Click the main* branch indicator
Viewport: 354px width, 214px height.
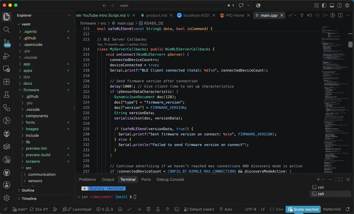[20, 209]
